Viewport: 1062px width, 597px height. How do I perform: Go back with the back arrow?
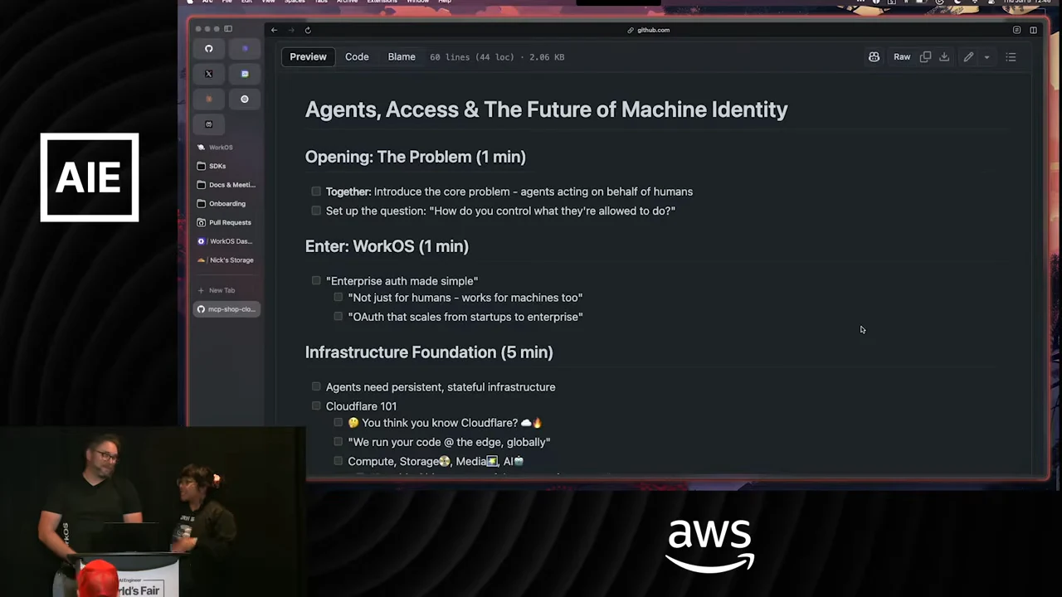(275, 30)
